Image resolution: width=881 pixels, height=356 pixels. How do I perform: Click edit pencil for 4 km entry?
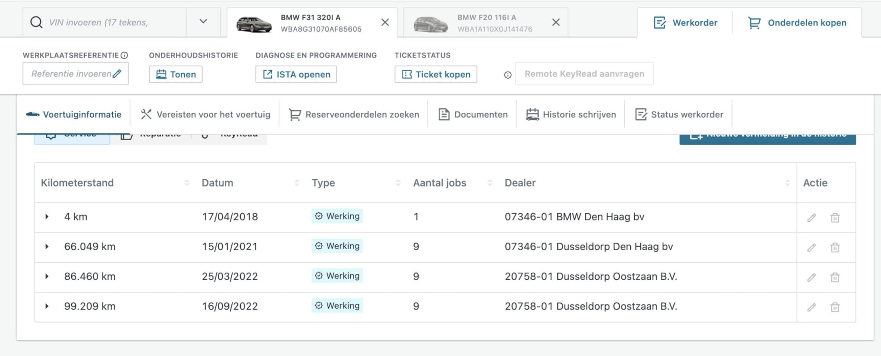(x=812, y=218)
